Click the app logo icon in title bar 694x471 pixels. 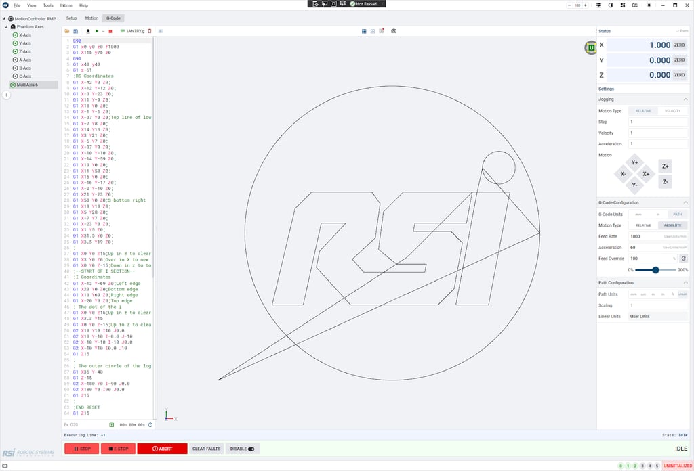(5, 5)
